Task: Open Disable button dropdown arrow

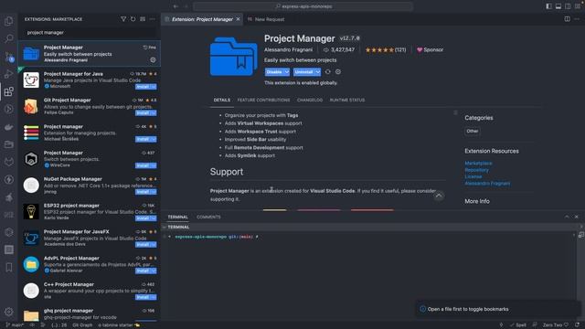Action: (286, 72)
